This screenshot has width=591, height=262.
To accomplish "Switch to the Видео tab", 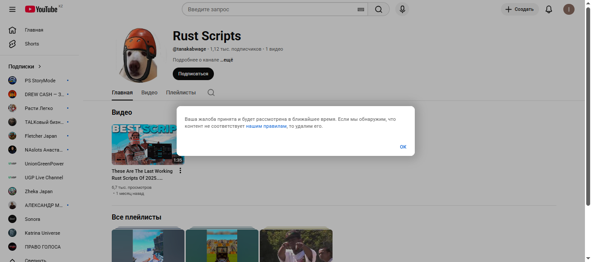I will click(149, 93).
